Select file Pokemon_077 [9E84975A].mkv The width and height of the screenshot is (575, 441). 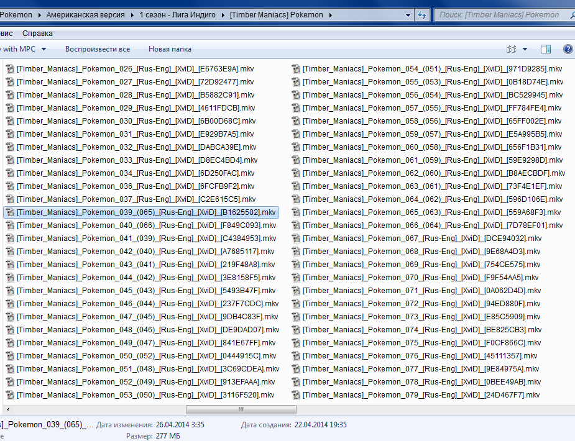click(x=421, y=369)
